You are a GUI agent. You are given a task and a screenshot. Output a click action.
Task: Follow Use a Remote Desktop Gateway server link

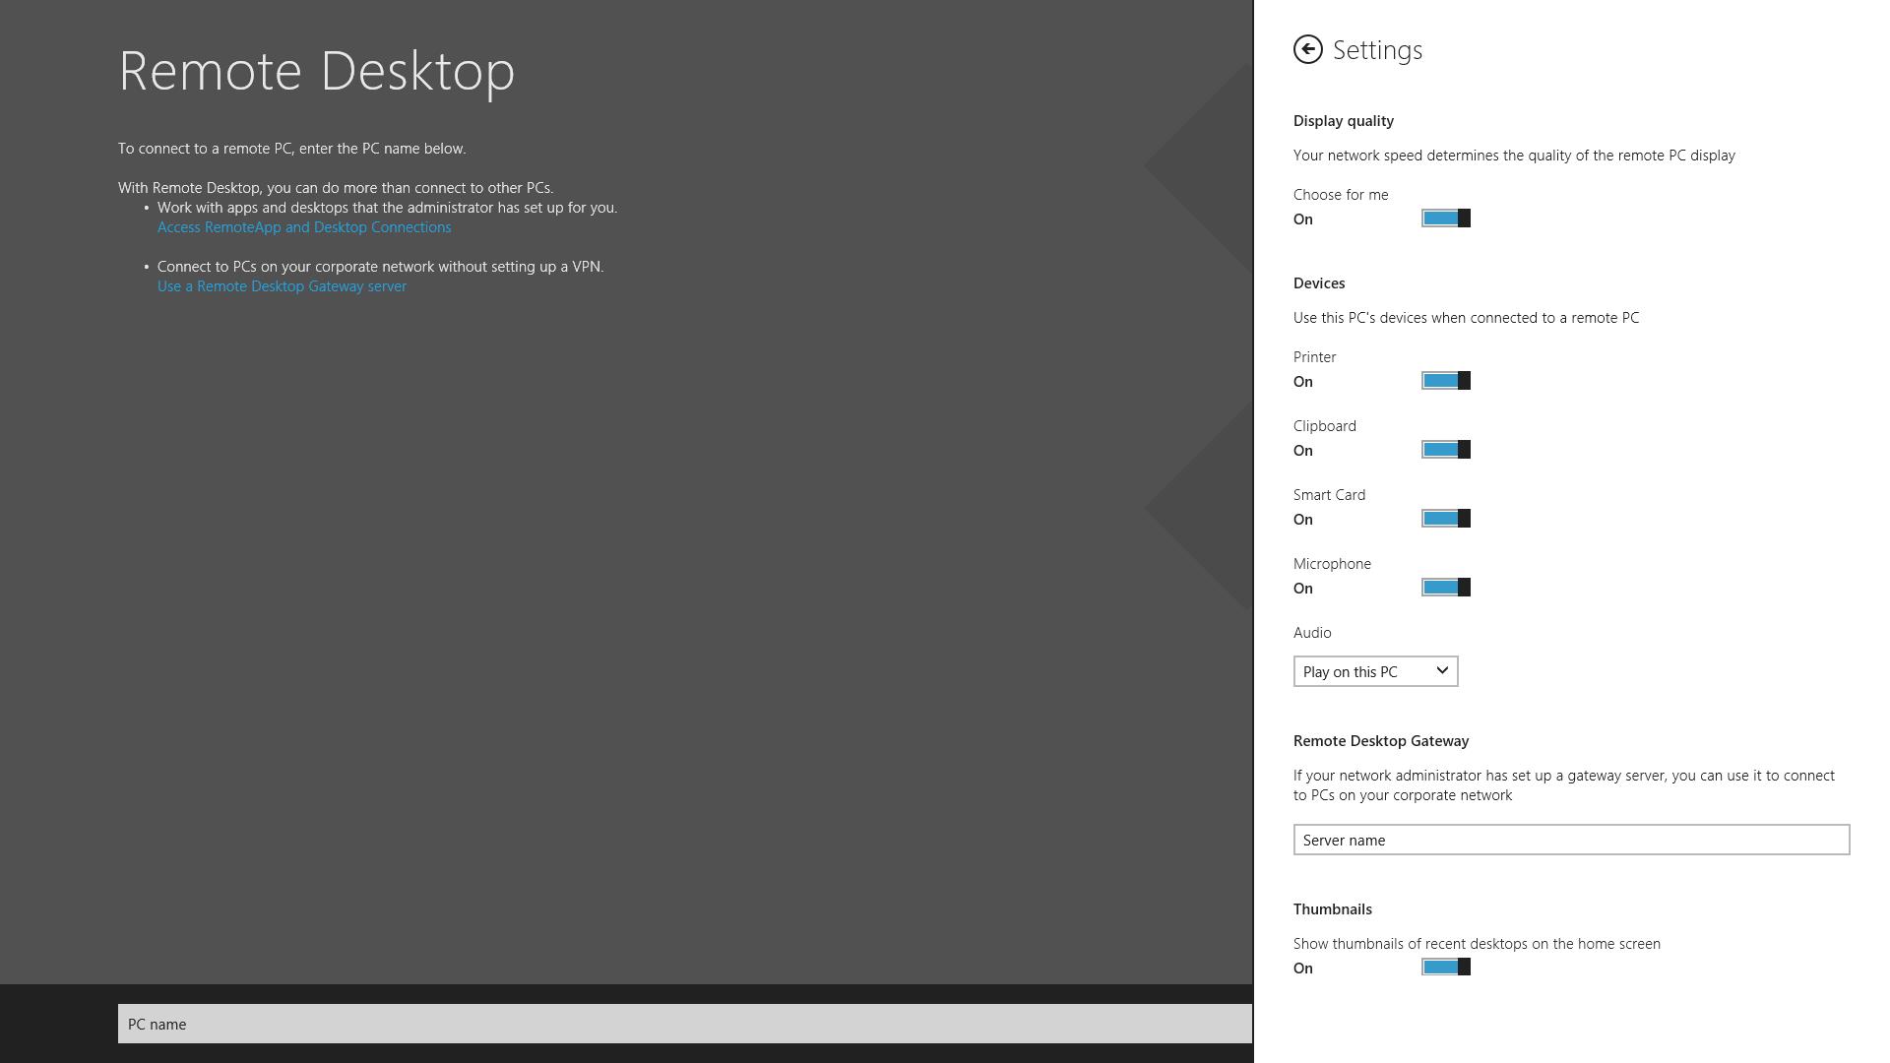tap(282, 286)
